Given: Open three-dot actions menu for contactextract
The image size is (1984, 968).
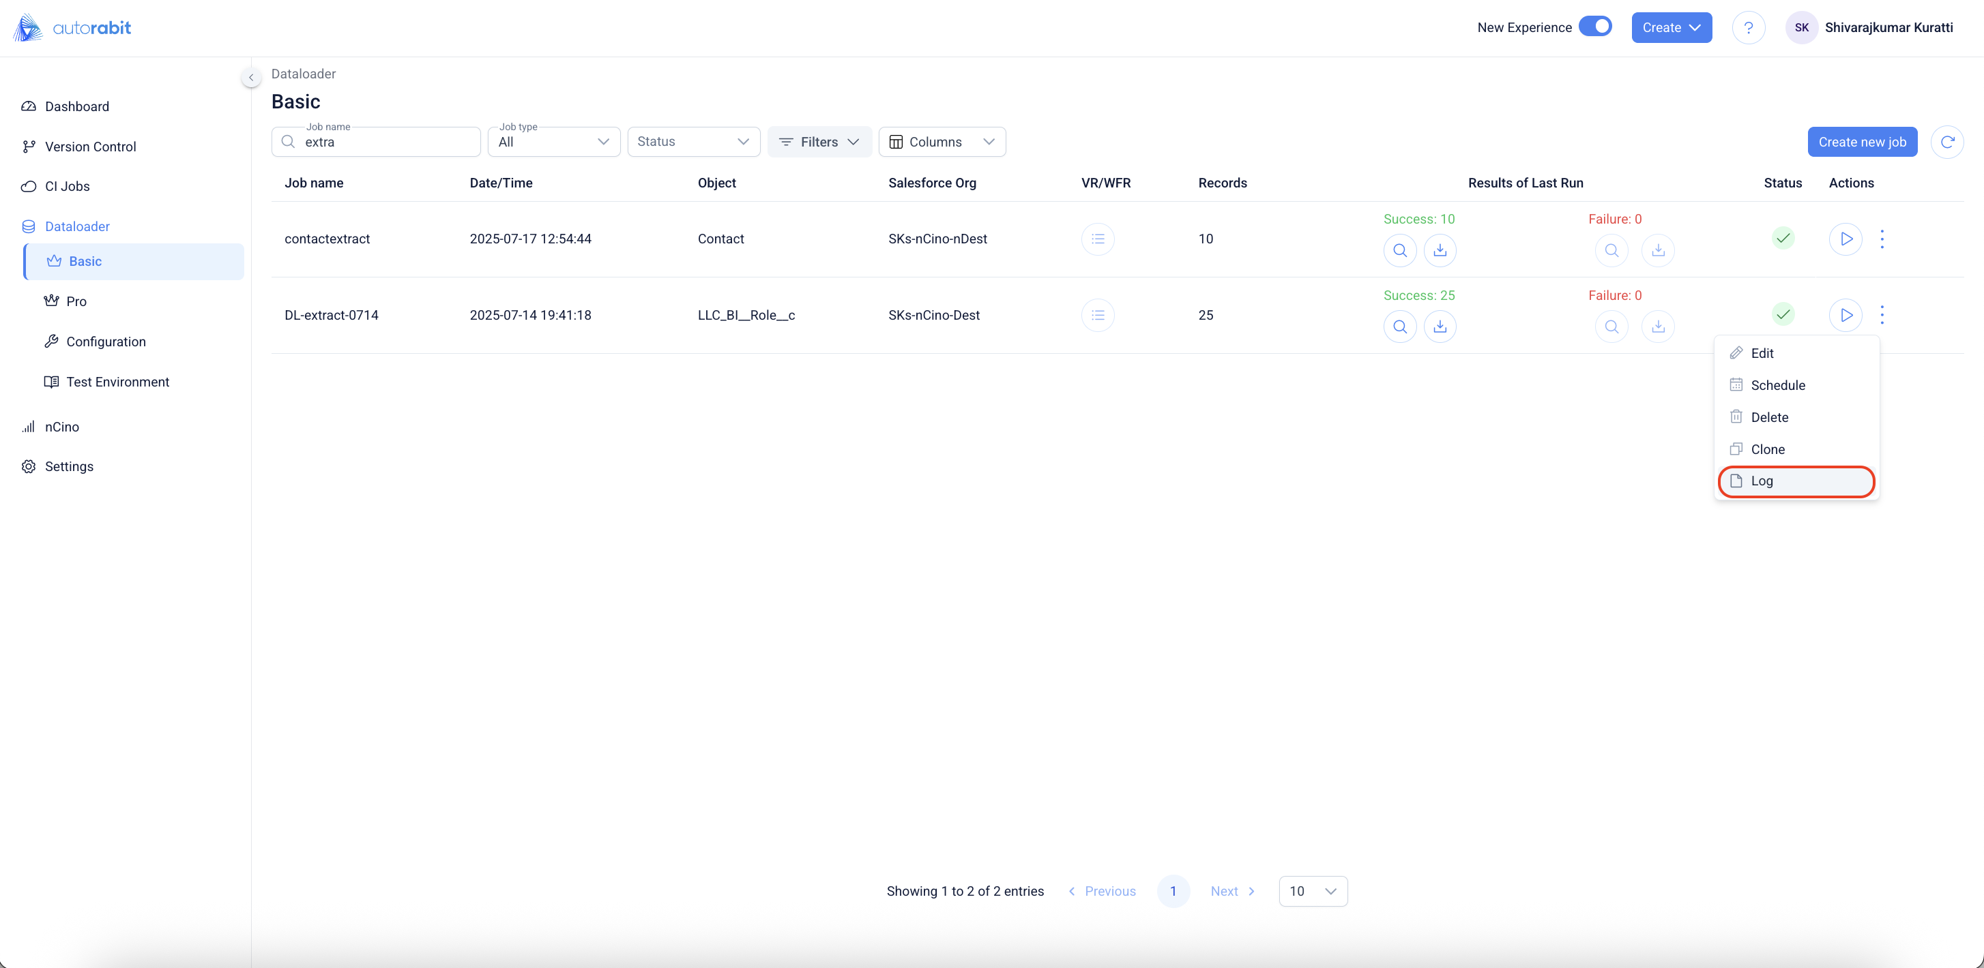Looking at the screenshot, I should tap(1882, 239).
